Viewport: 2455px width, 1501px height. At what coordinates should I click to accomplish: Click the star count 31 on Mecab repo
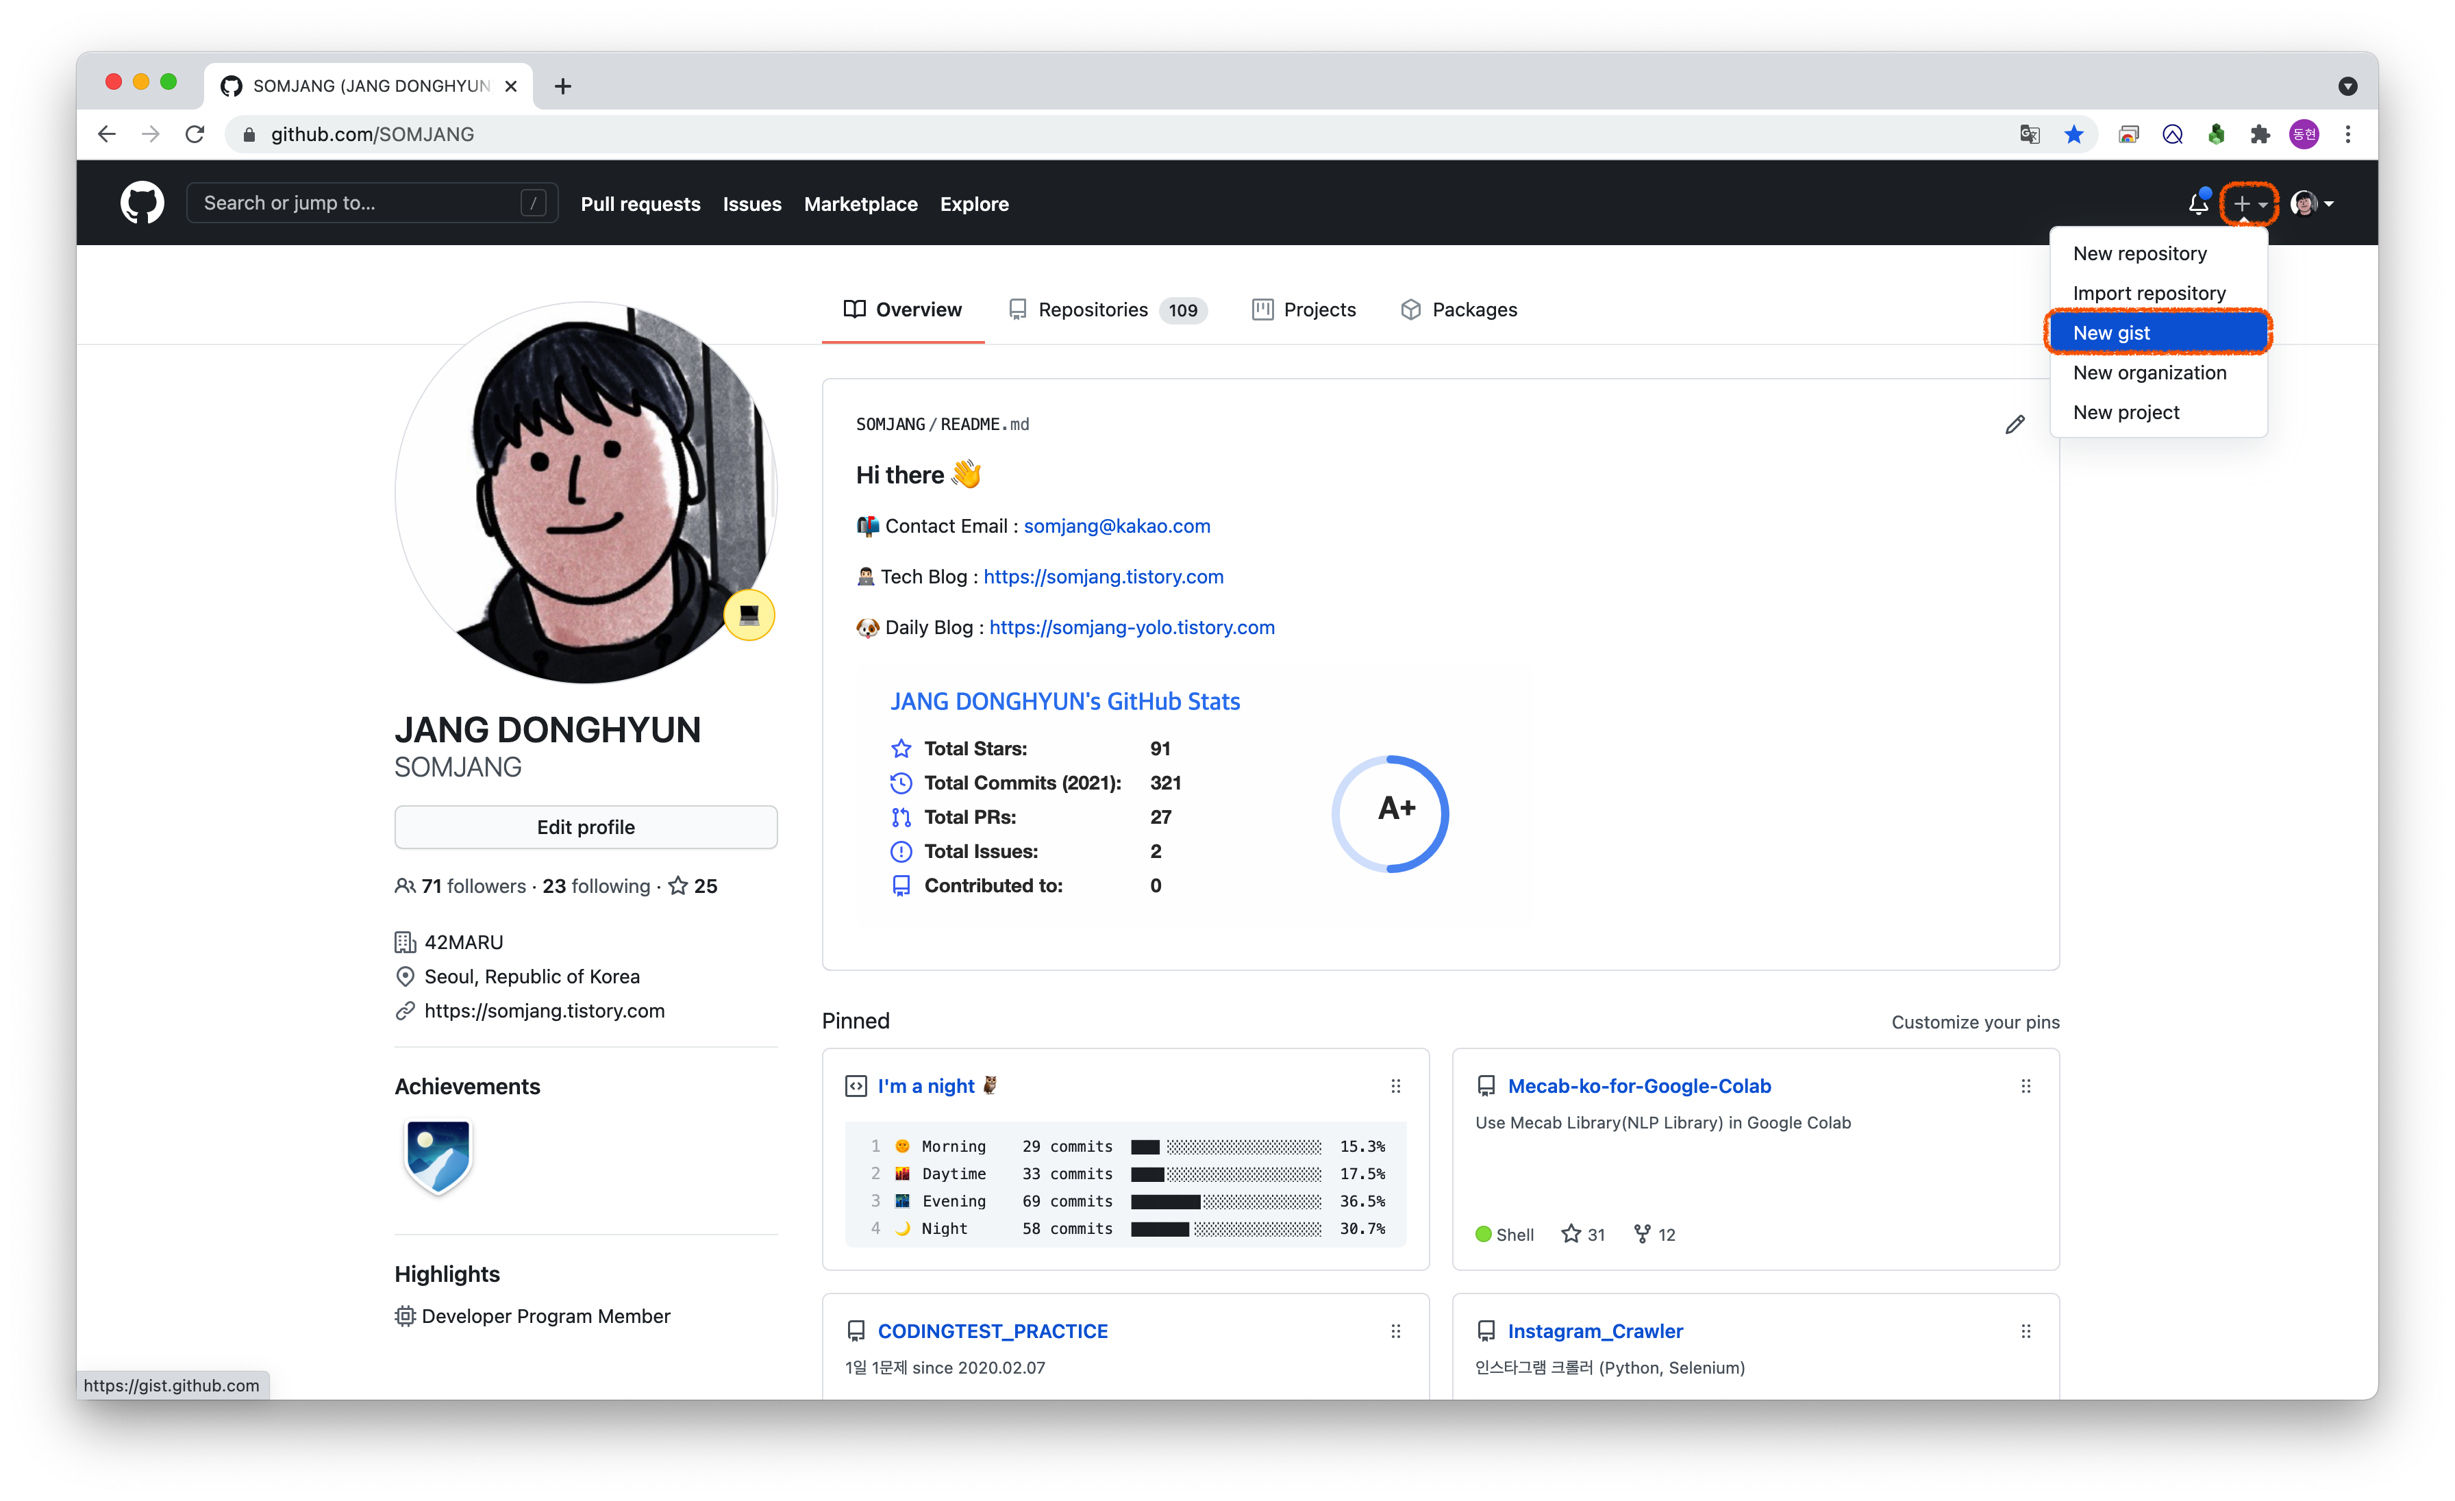pos(1583,1234)
